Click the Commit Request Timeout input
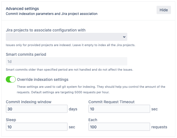The image size is (177, 138). click(119, 109)
